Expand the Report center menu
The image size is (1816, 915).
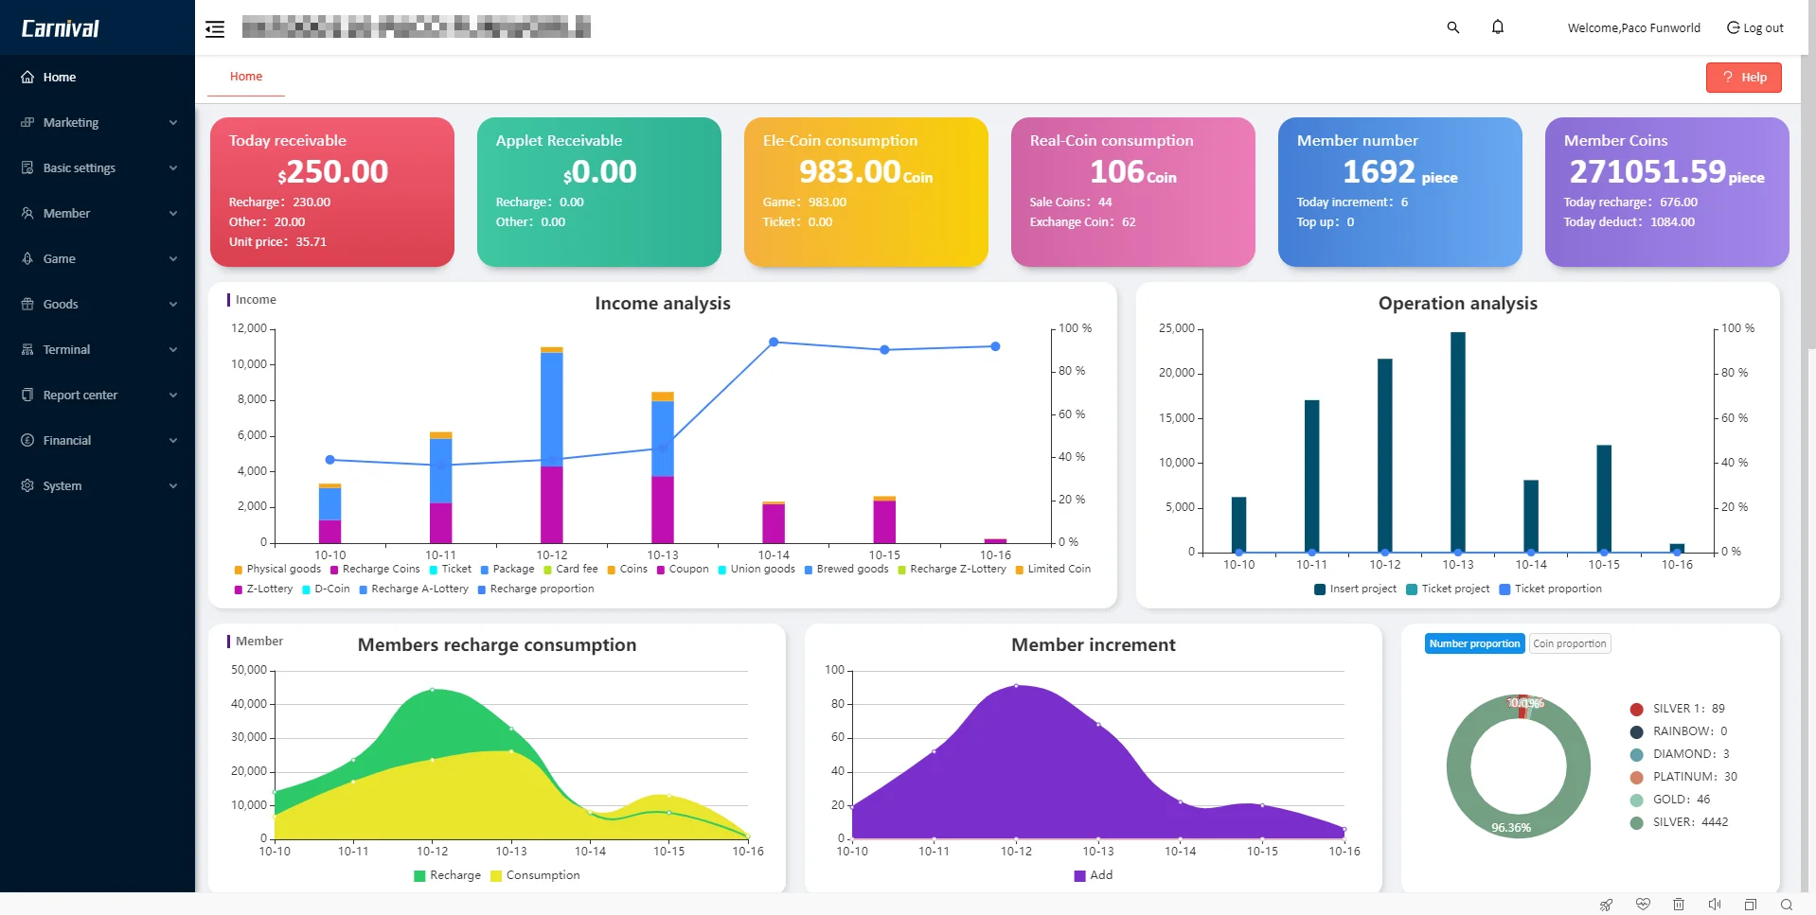coord(98,396)
